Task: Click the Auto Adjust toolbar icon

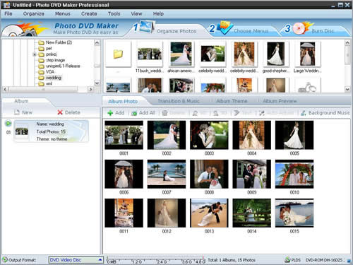Action: [x=262, y=113]
